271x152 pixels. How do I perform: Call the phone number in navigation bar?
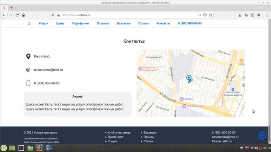point(190,24)
